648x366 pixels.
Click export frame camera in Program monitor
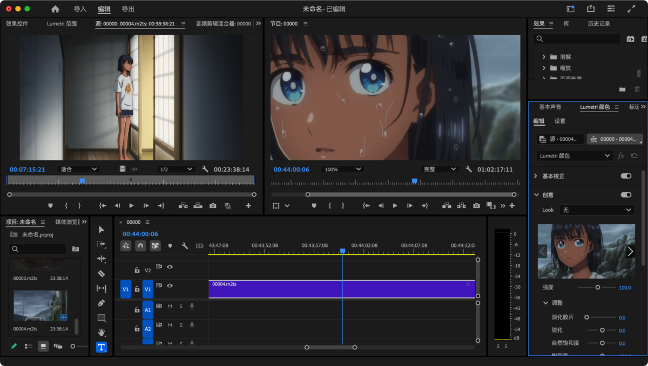(x=476, y=205)
